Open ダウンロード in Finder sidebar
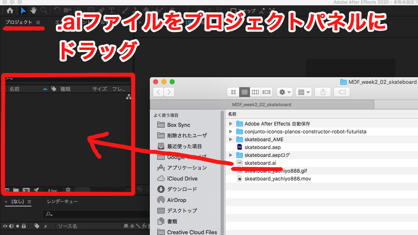The image size is (418, 235). point(177,189)
